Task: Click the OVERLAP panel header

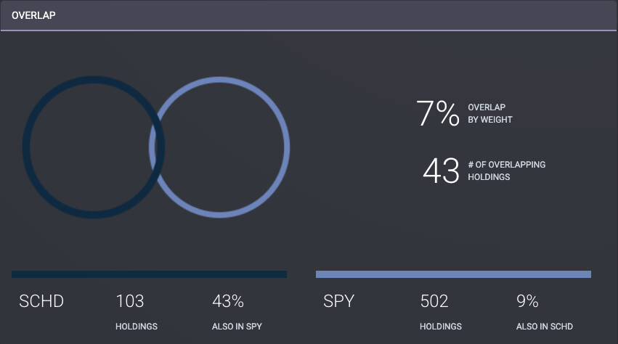Action: [35, 15]
